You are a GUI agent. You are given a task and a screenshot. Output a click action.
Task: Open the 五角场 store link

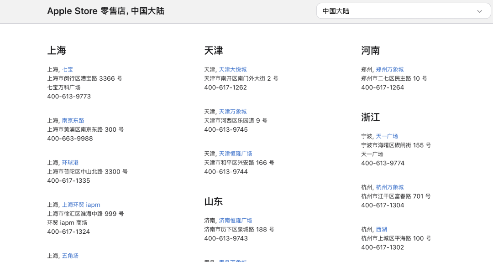[70, 256]
